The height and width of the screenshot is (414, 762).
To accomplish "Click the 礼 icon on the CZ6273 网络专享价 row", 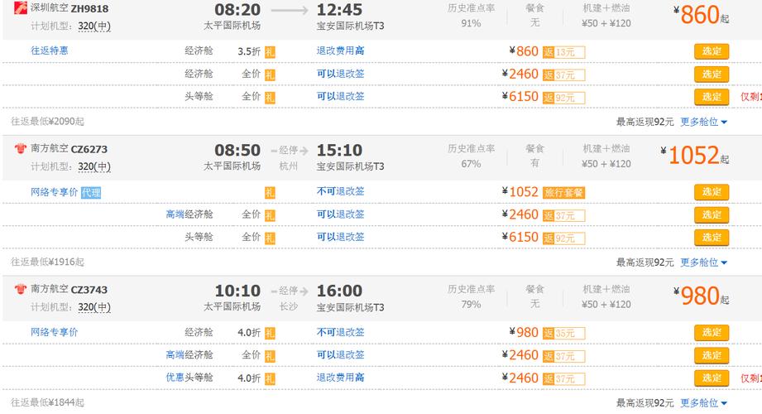I will [x=270, y=193].
